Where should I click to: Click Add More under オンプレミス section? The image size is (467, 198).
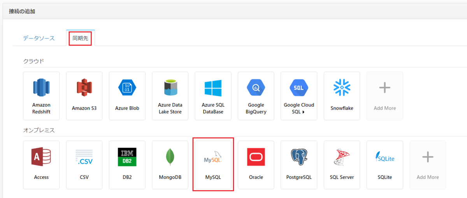[x=428, y=165]
